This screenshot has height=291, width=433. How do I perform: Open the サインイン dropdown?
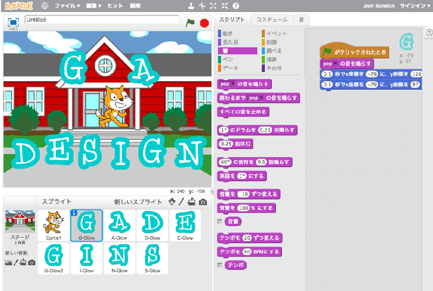(415, 6)
